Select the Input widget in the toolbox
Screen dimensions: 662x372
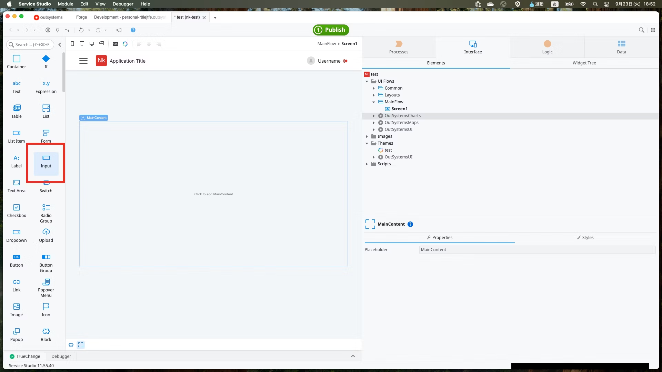46,161
